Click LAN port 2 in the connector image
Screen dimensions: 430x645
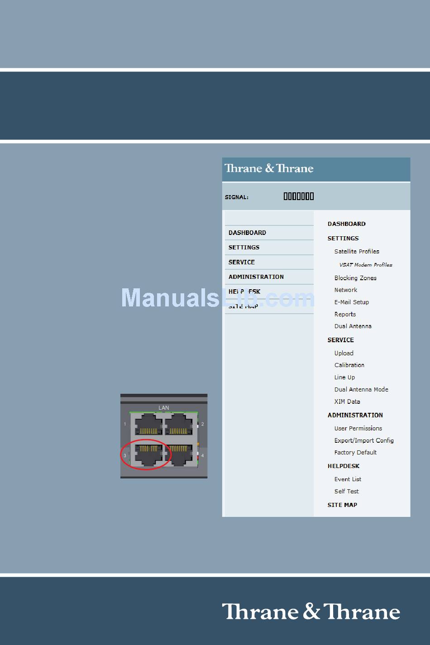(179, 425)
